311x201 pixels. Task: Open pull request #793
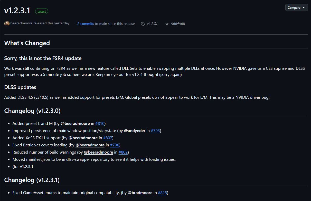(155, 130)
